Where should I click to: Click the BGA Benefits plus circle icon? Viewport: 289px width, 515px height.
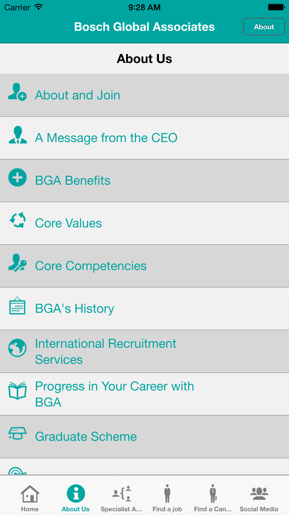point(18,177)
